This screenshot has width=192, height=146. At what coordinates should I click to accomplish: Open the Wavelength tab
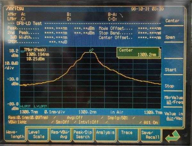pyautogui.click(x=15, y=134)
